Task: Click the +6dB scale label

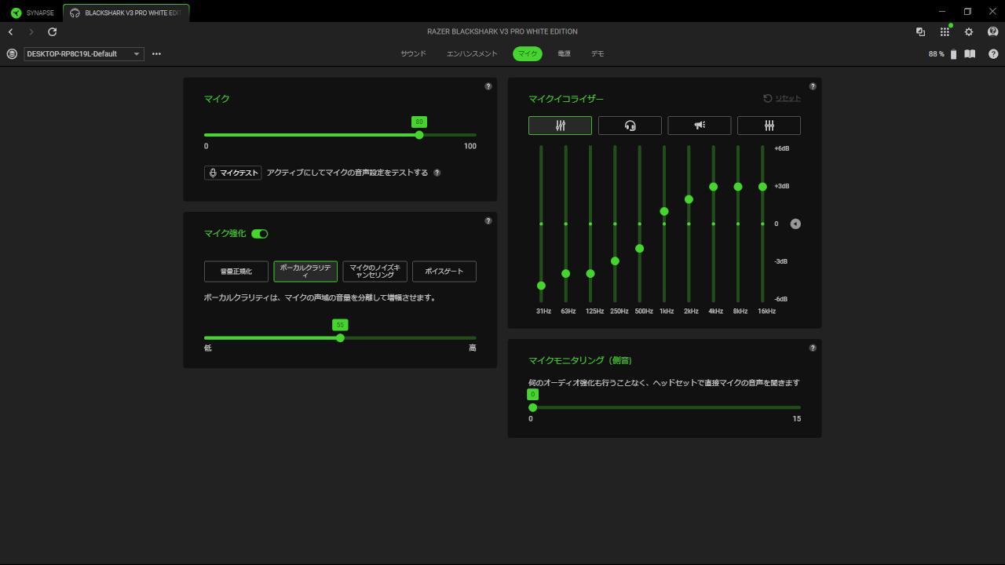Action: 781,148
